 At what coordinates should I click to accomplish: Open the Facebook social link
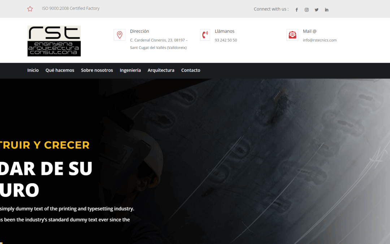(x=297, y=10)
